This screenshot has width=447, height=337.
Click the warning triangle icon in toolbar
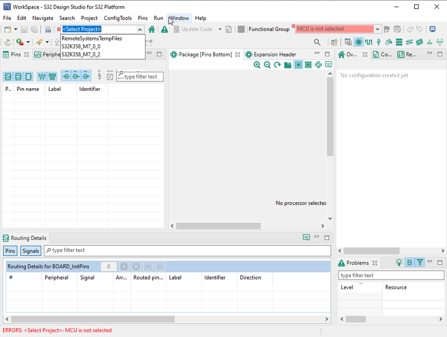point(165,29)
